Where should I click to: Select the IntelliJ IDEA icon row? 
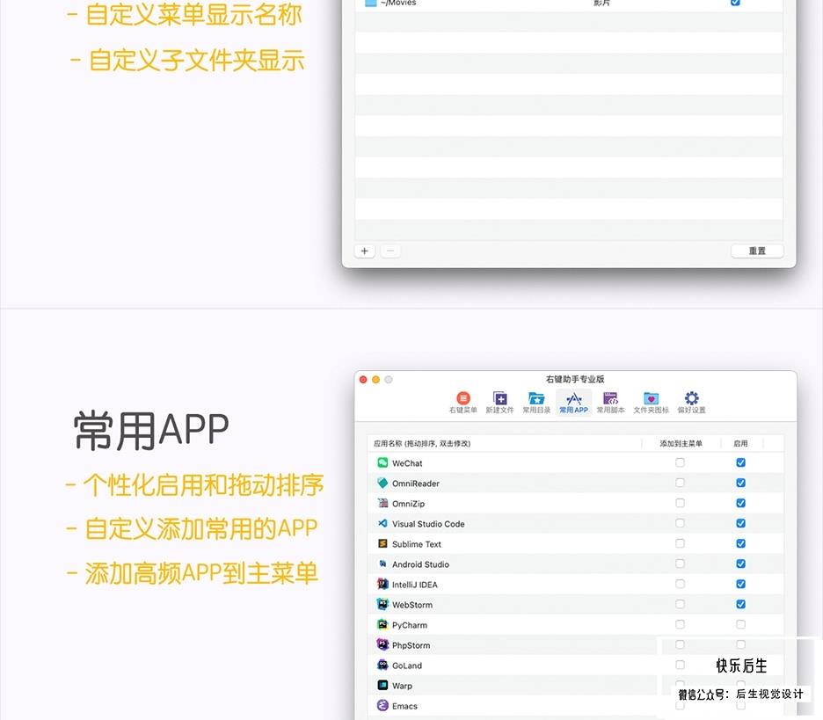[x=576, y=584]
